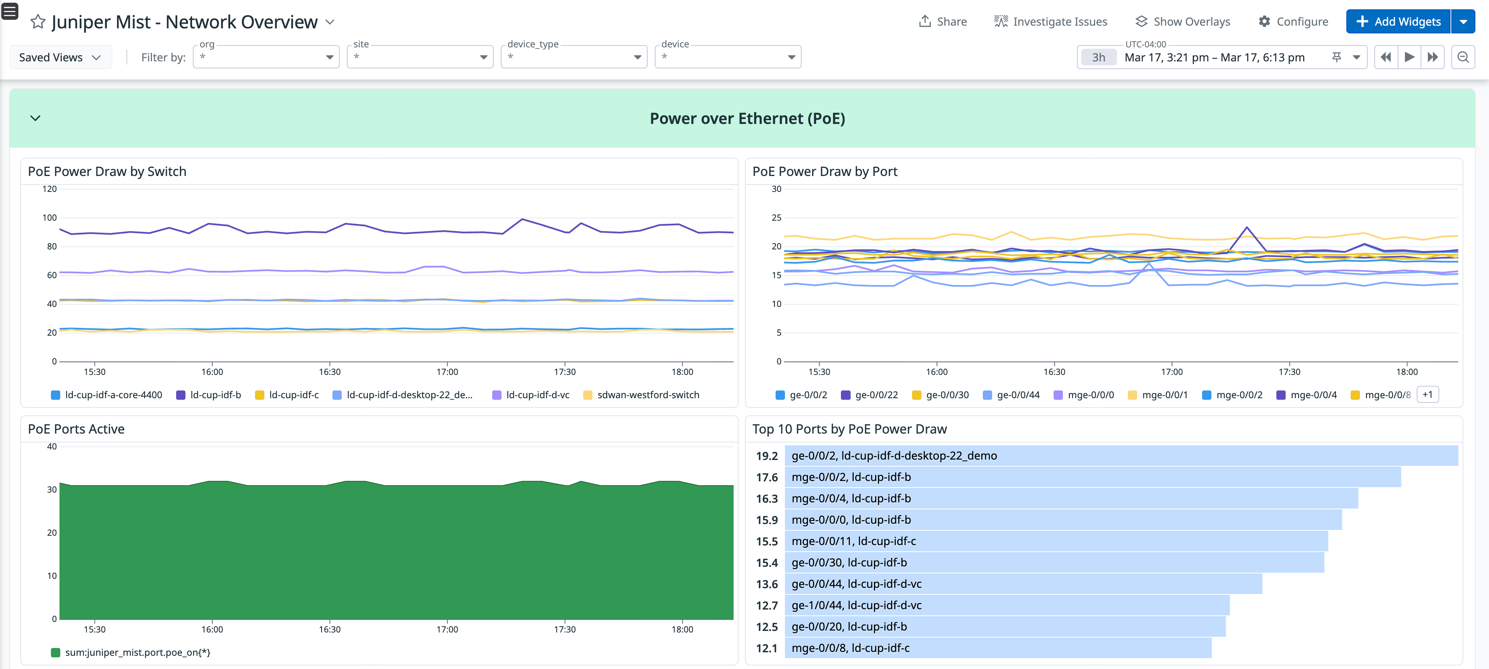Open the hamburger navigation menu
The image size is (1489, 669).
[10, 11]
